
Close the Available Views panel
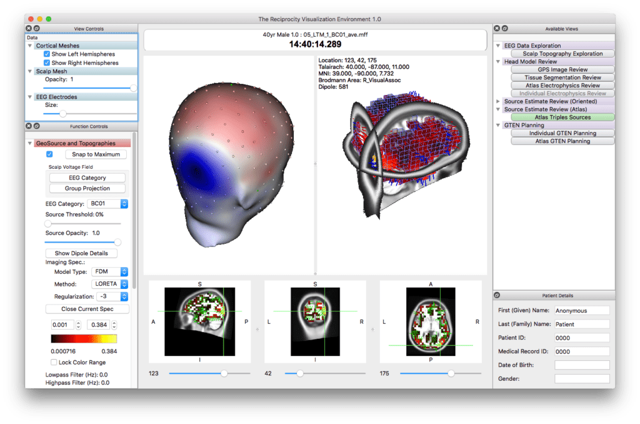497,29
